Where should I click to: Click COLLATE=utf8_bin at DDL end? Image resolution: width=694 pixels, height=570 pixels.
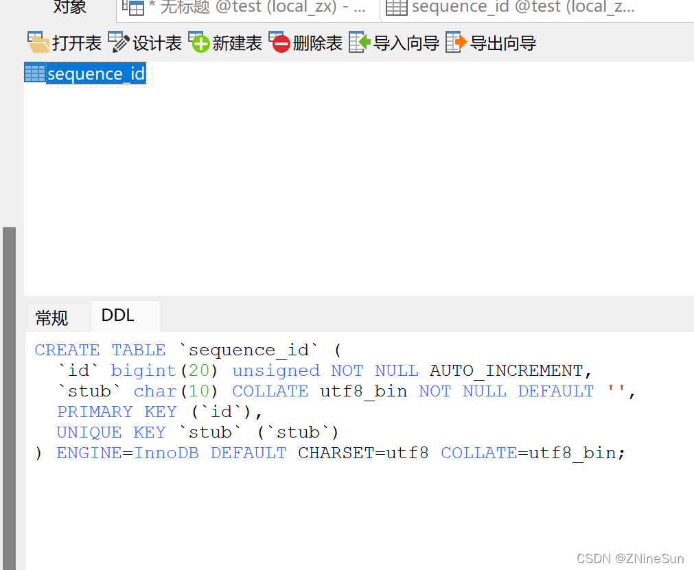533,453
